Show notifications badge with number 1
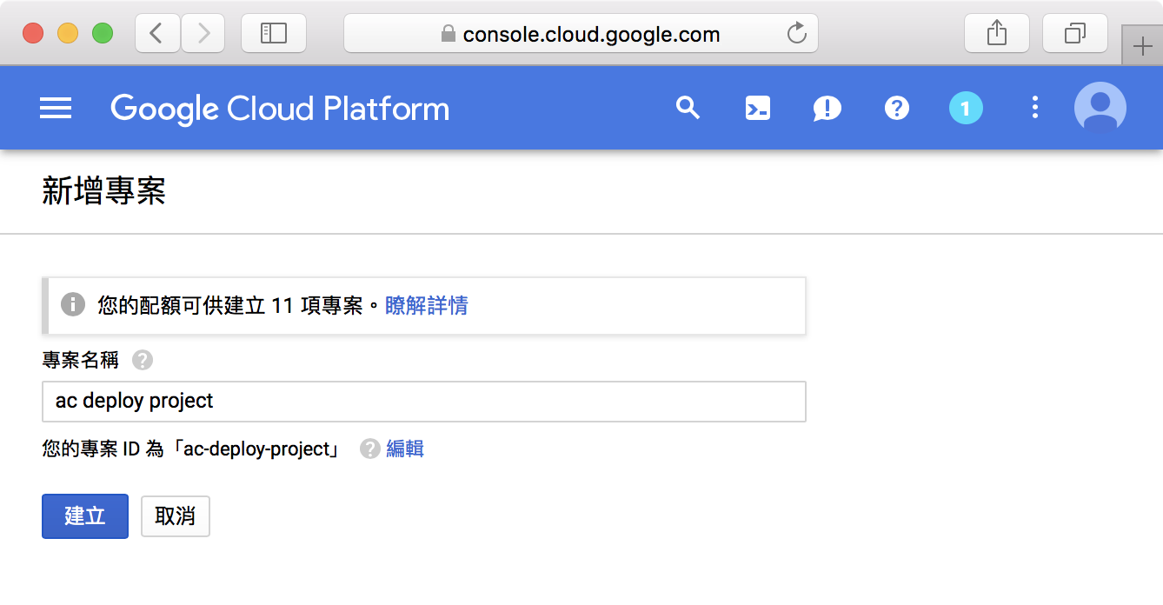The width and height of the screenshot is (1163, 605). click(966, 108)
